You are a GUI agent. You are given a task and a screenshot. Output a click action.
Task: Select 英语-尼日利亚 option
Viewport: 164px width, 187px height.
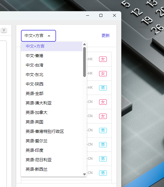(52, 160)
